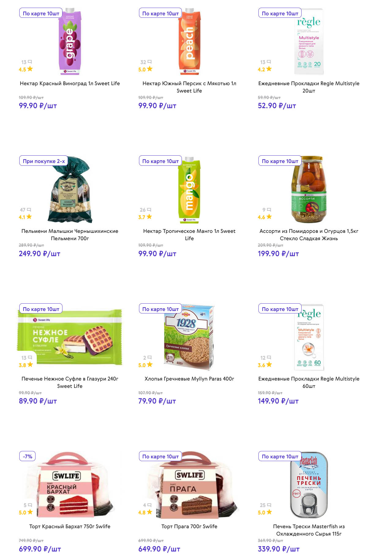Click the star icon on Торт Прага

pos(149,512)
